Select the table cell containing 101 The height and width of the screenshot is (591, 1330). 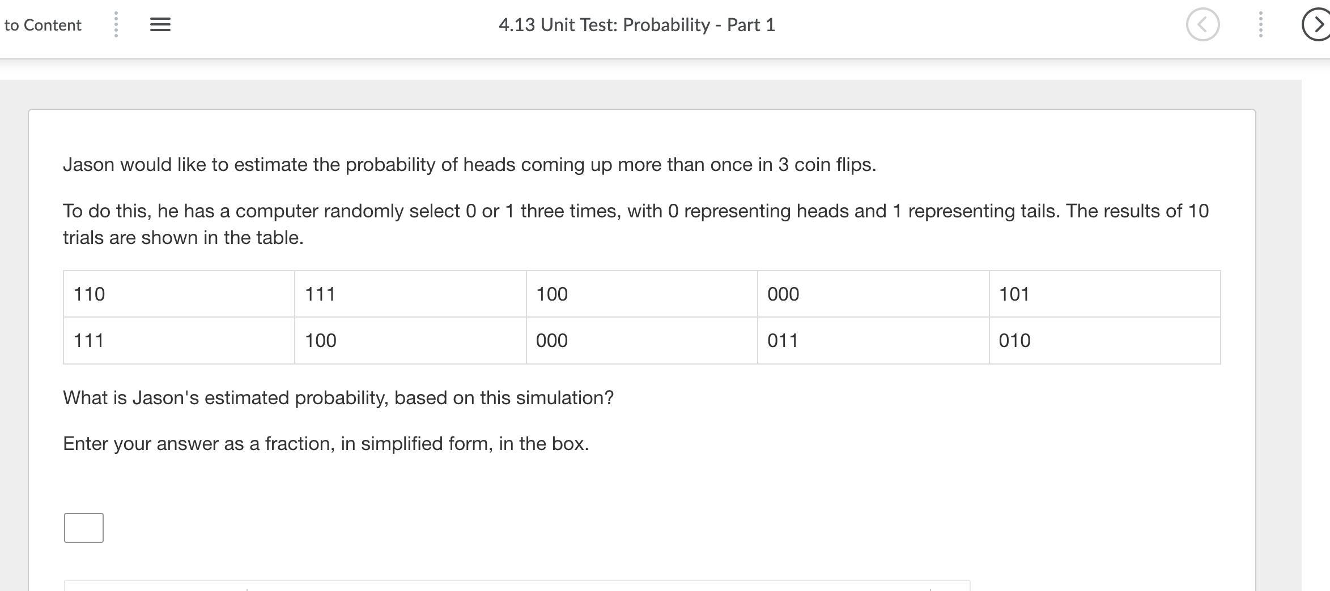click(x=1104, y=294)
